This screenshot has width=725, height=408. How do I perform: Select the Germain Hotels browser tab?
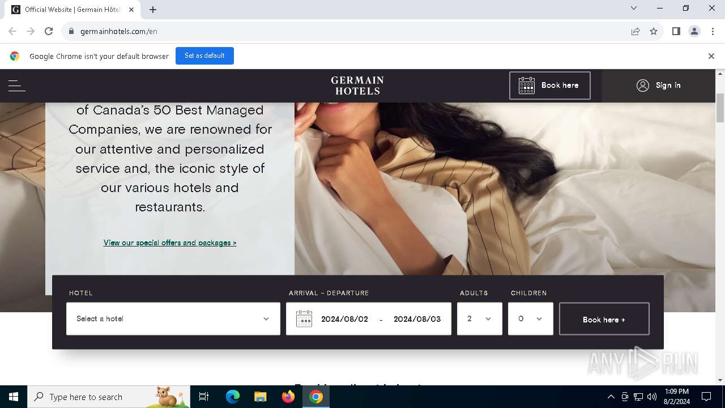(74, 10)
